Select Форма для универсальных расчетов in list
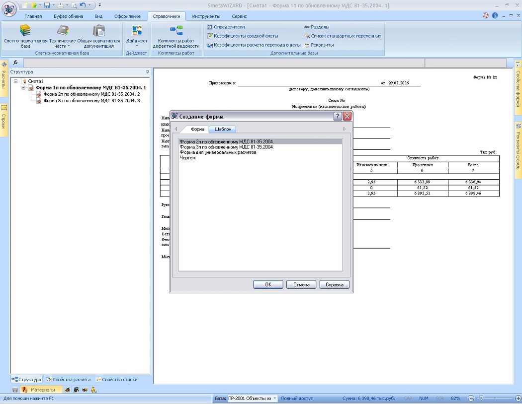 218,152
